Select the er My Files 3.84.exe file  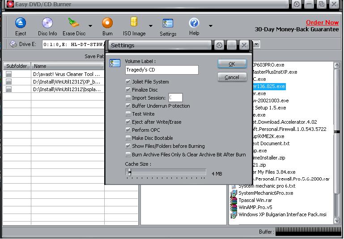click(274, 172)
